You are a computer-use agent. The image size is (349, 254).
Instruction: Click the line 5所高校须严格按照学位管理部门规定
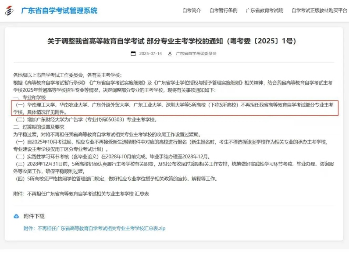tap(117, 179)
